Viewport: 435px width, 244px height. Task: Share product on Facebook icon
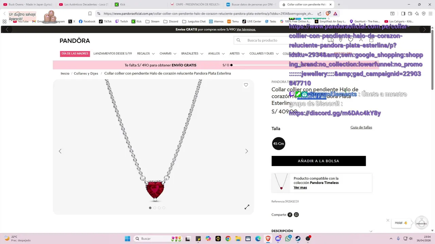(290, 215)
